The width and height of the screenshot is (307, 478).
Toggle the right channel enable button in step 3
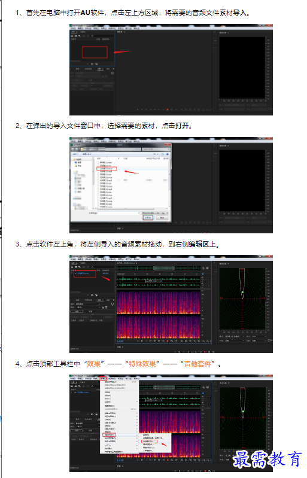coord(209,285)
